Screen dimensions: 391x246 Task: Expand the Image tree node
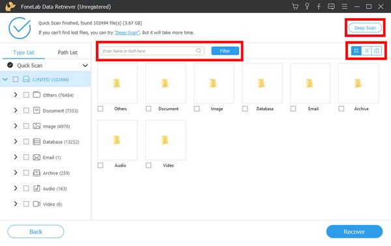(x=16, y=126)
